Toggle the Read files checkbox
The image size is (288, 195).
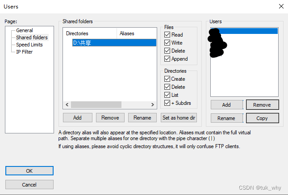[167, 35]
